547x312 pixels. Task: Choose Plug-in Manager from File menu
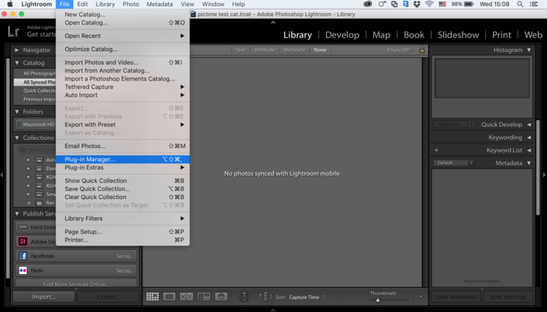coord(123,160)
